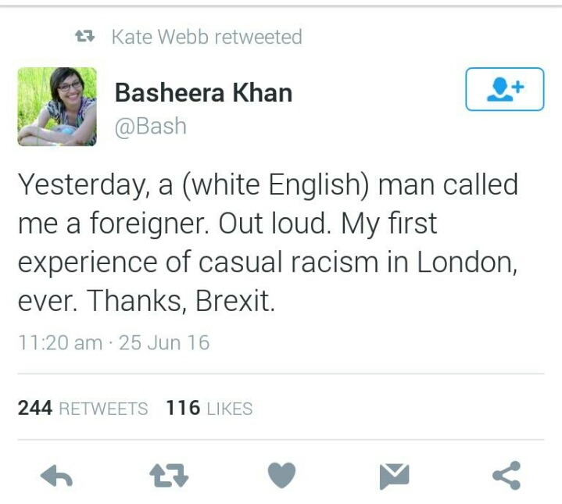
Task: Reply to Basheera Khan's tweet
Action: pyautogui.click(x=56, y=475)
